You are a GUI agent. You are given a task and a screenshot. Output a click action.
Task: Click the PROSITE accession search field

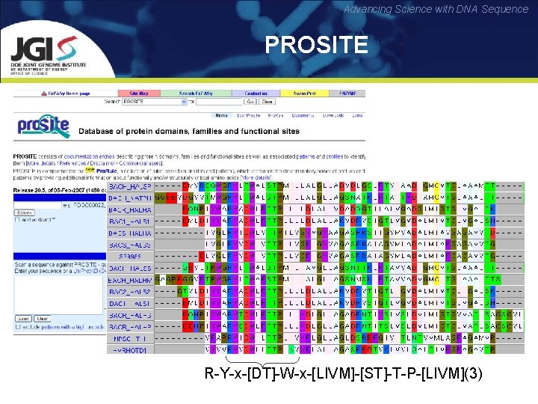(37, 205)
